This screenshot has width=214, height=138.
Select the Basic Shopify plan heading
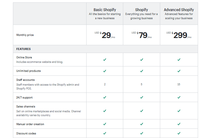coord(105,10)
